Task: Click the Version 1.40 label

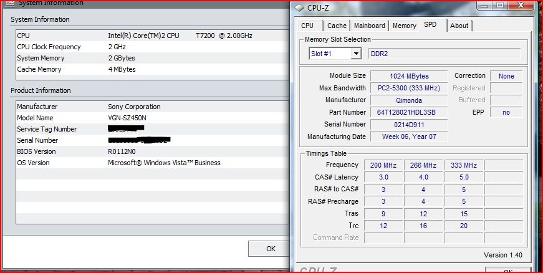Action: 503,256
